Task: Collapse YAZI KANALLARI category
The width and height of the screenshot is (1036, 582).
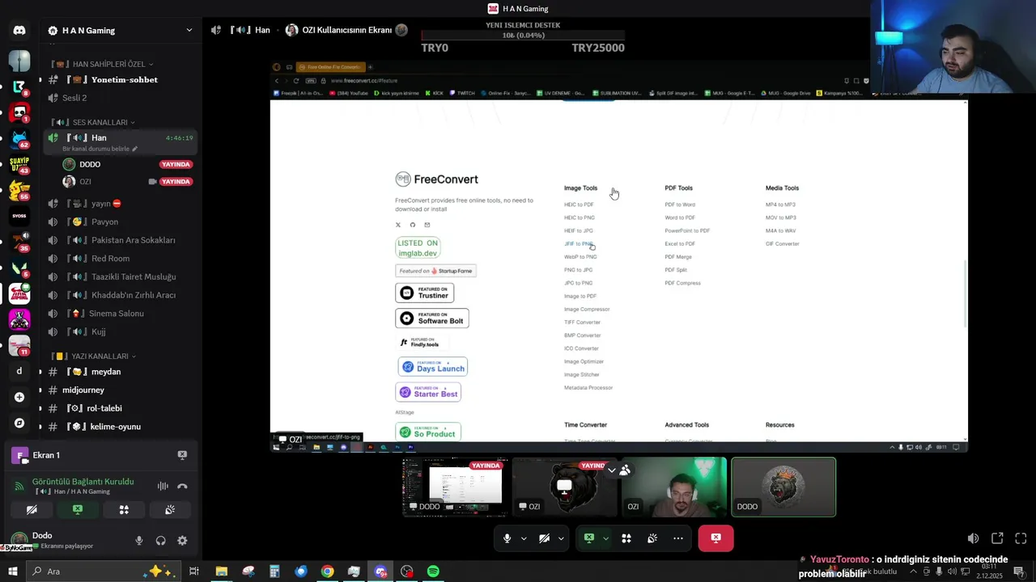Action: (93, 356)
